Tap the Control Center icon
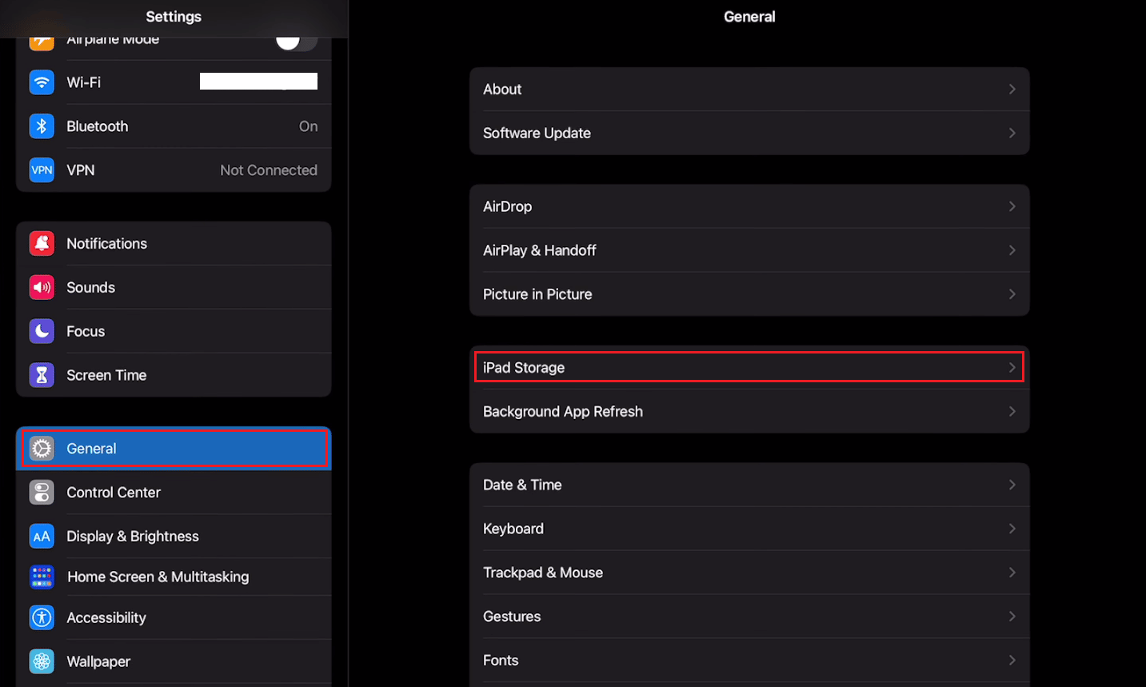 [x=42, y=493]
